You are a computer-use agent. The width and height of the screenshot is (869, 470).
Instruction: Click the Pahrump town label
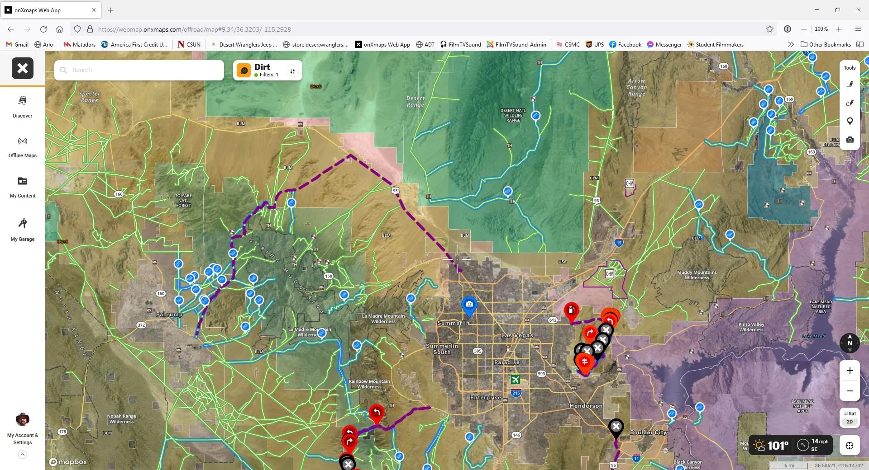pyautogui.click(x=169, y=314)
